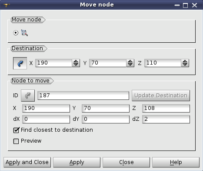Screen dimensions: 203x171
Task: Open the Help button
Action: pos(176,162)
